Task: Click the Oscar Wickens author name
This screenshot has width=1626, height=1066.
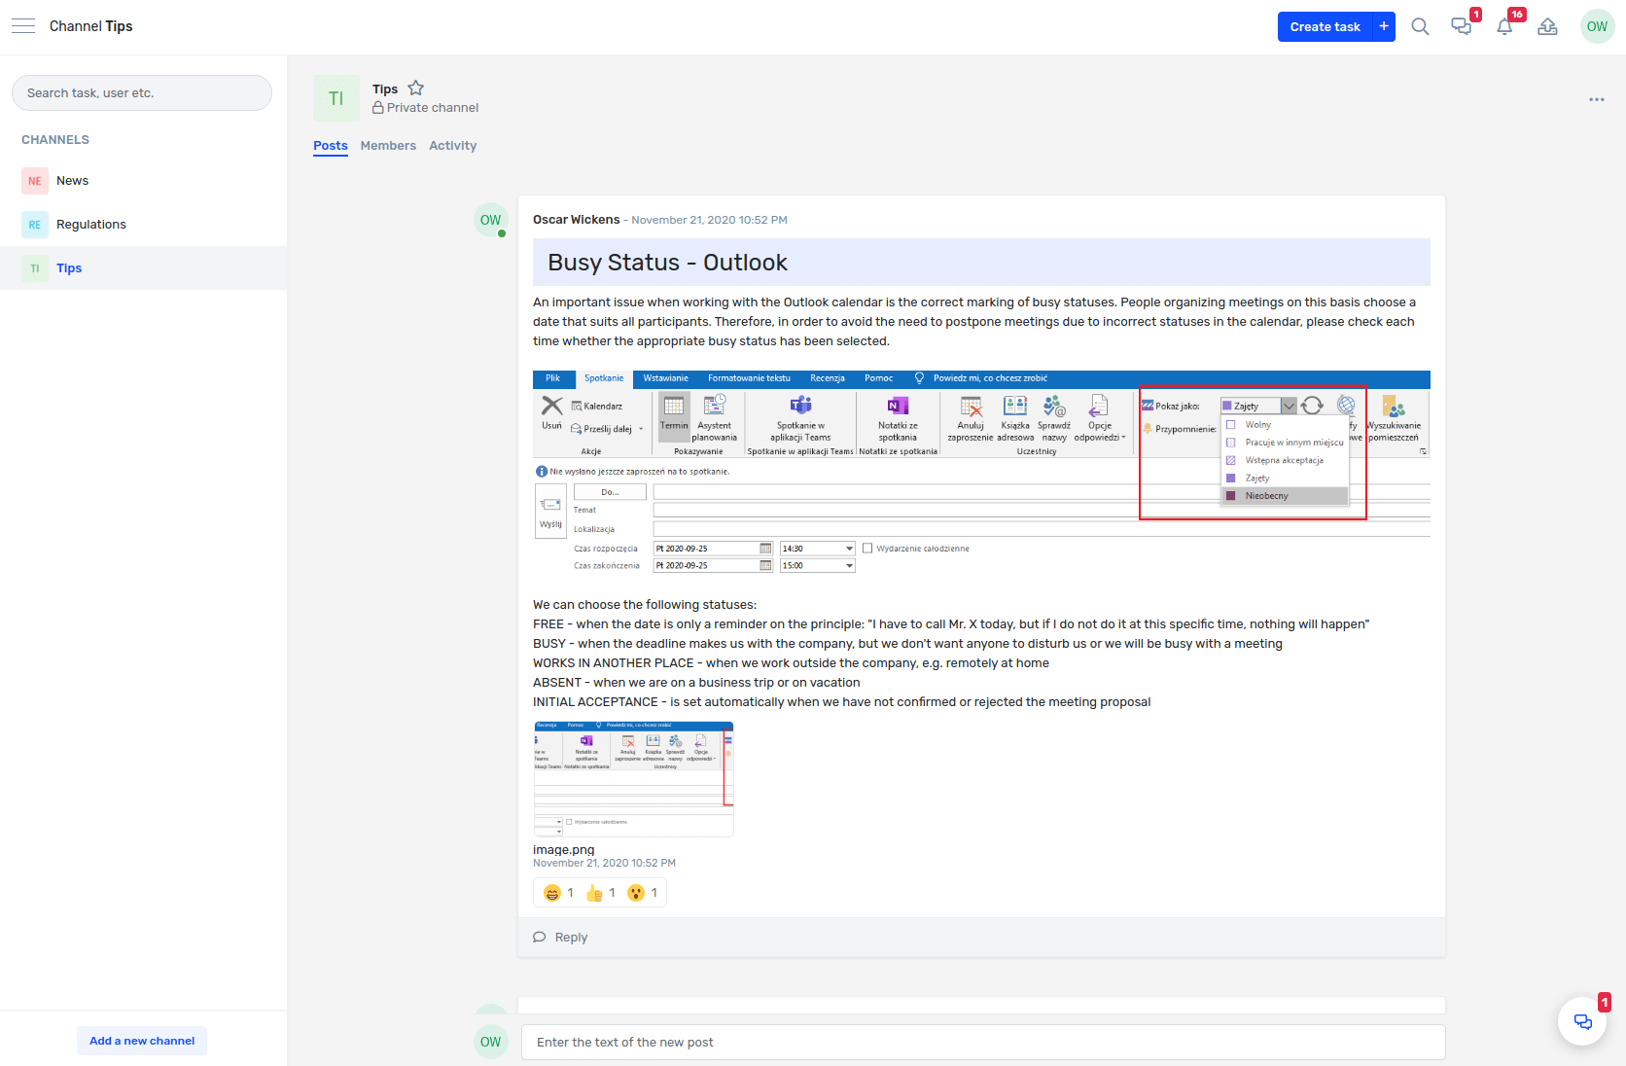Action: click(x=576, y=220)
